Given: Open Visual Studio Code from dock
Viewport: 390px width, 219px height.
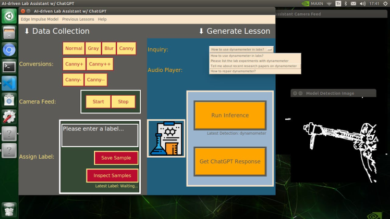Looking at the screenshot, I should coord(9,83).
